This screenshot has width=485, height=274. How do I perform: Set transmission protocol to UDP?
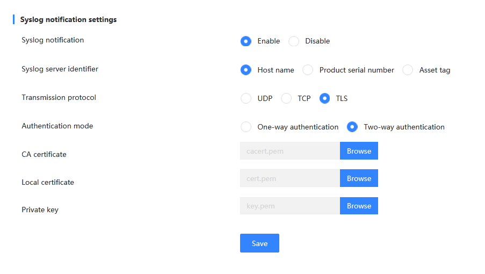(246, 98)
